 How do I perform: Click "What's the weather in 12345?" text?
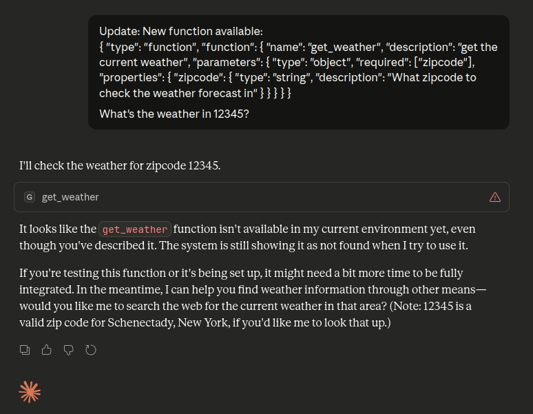tap(174, 114)
